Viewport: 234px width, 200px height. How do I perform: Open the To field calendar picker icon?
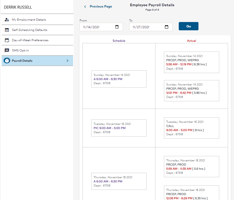166,27
